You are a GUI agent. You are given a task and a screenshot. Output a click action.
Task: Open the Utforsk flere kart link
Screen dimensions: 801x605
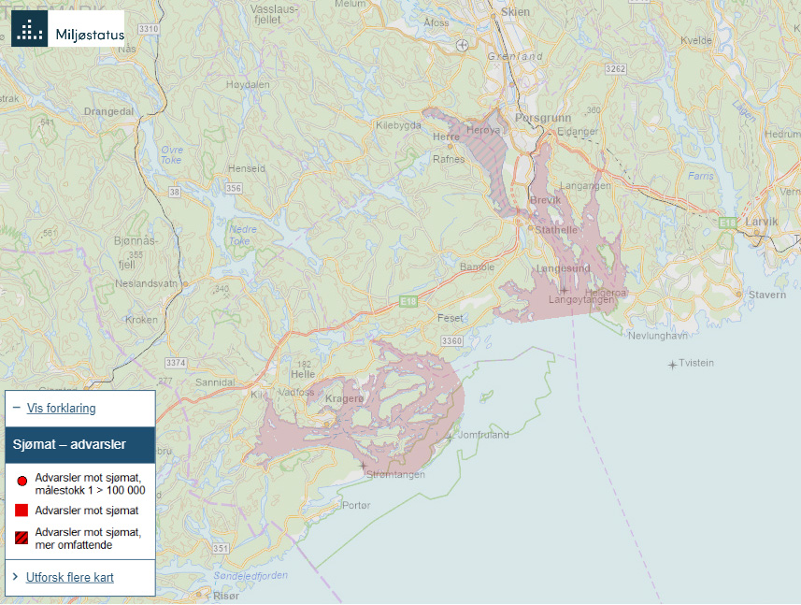pos(70,577)
